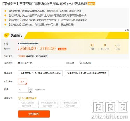Click the 0 累计评价 review count
This screenshot has height=121, width=130.
pyautogui.click(x=105, y=47)
